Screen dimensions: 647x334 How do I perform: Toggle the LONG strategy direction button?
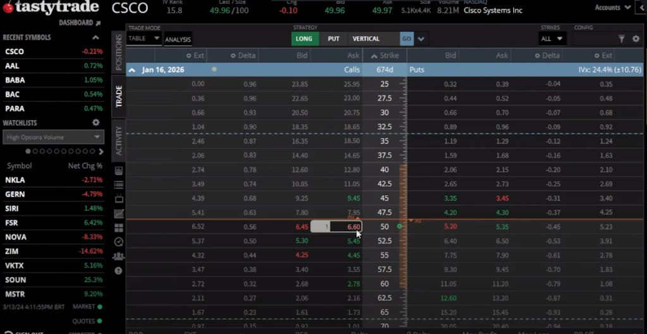(304, 39)
